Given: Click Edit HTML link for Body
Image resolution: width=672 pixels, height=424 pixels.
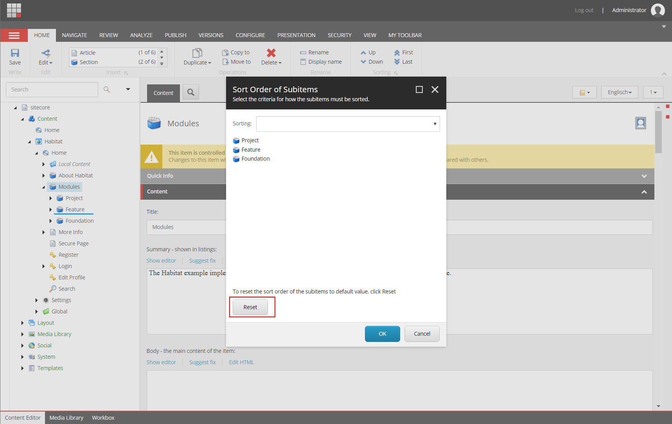Looking at the screenshot, I should click(241, 362).
